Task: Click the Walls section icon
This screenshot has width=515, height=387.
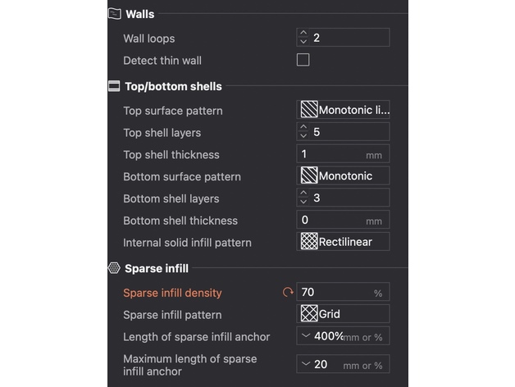Action: point(114,14)
